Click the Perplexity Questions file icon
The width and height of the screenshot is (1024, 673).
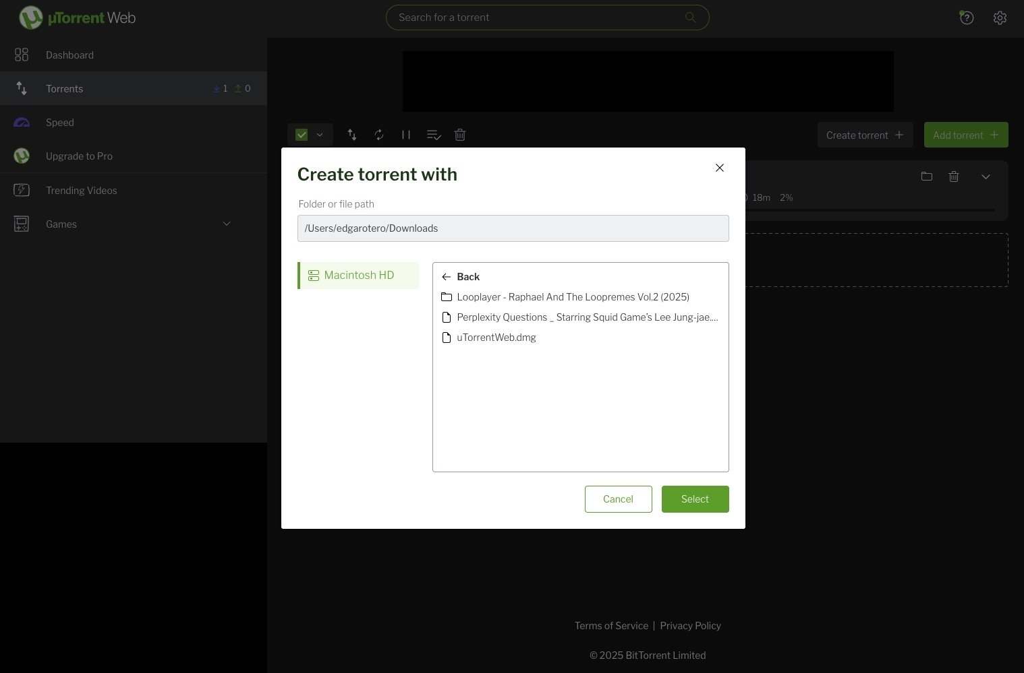pyautogui.click(x=446, y=317)
